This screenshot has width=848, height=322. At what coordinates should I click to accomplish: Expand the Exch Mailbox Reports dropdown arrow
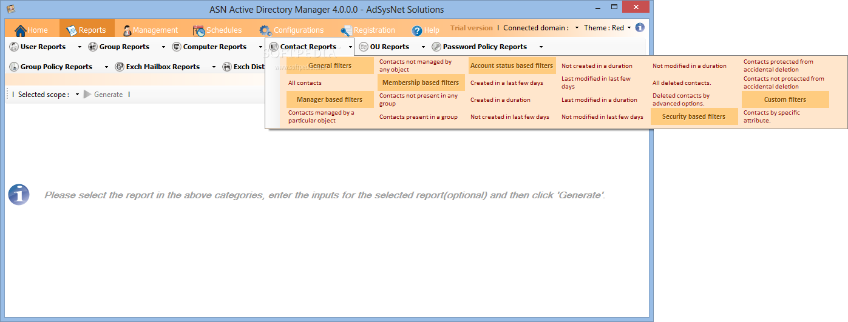click(x=214, y=67)
